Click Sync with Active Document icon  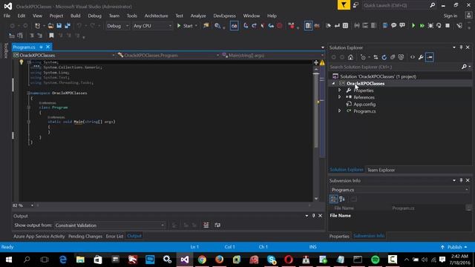coord(376,57)
